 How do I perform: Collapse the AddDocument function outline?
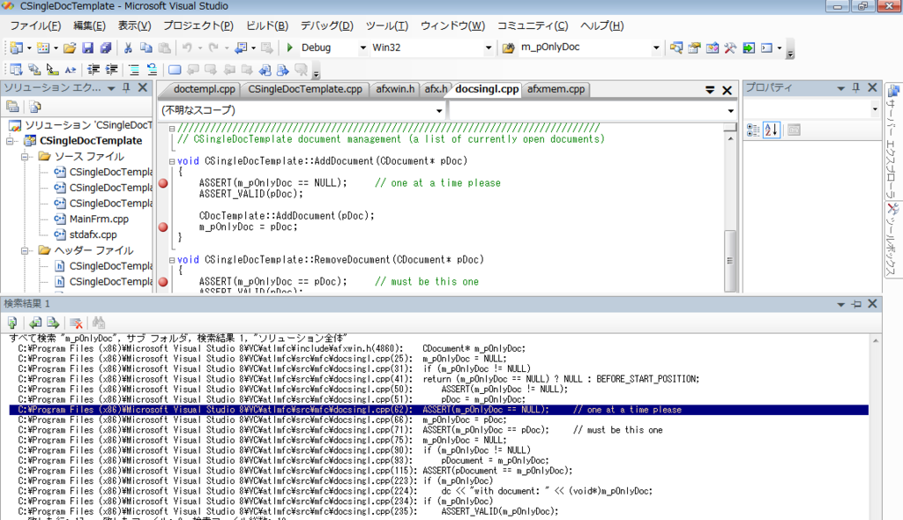172,161
